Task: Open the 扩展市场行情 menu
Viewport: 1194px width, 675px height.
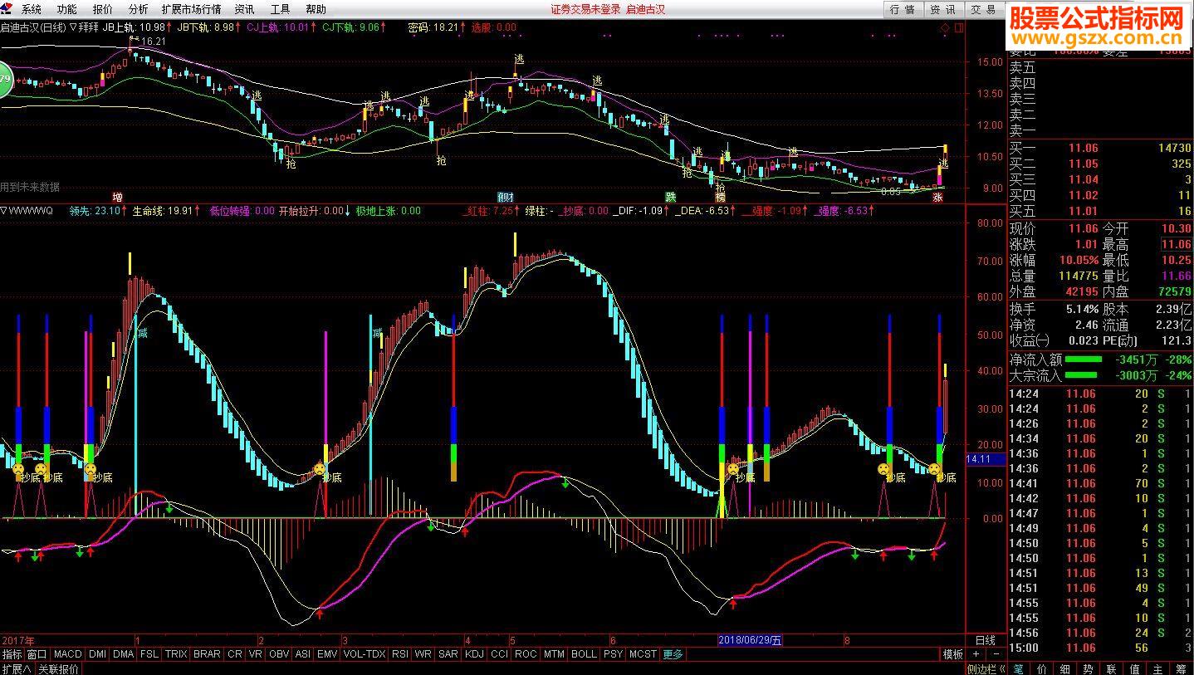Action: pos(191,9)
